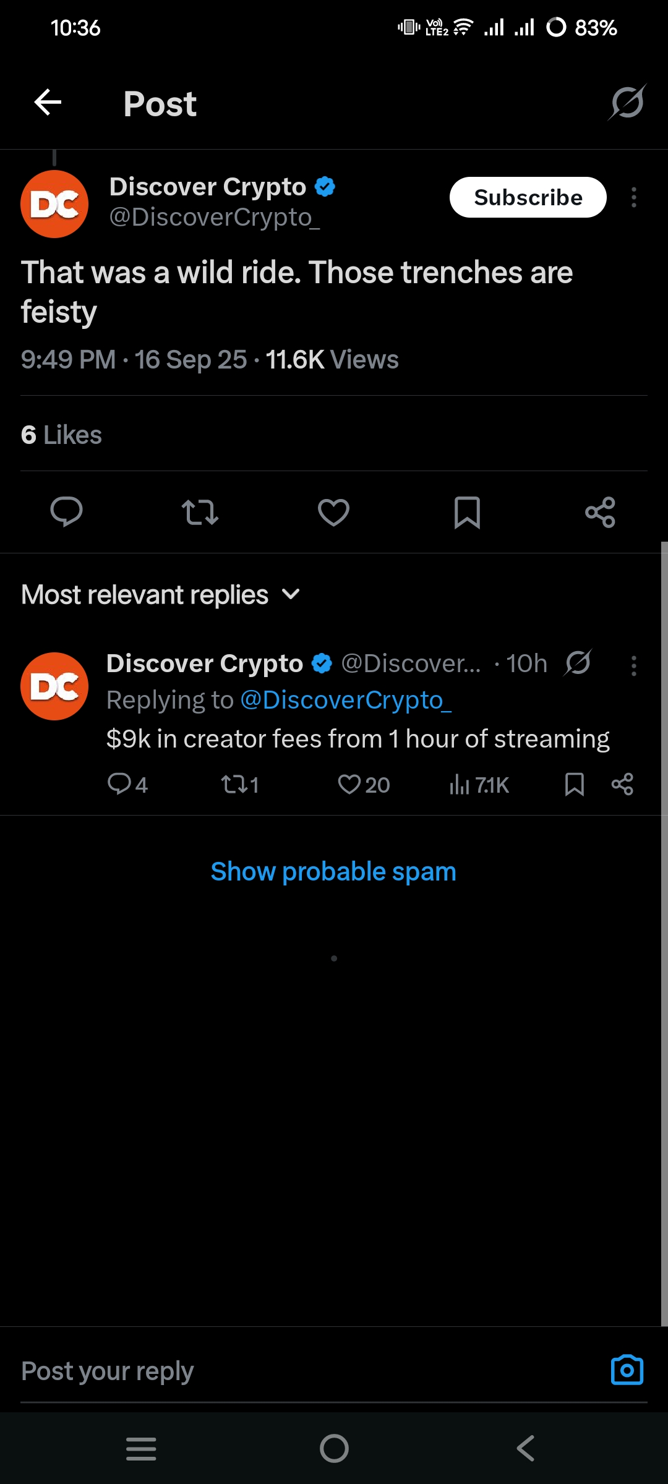Like the main post with heart icon
The width and height of the screenshot is (668, 1484).
tap(333, 512)
